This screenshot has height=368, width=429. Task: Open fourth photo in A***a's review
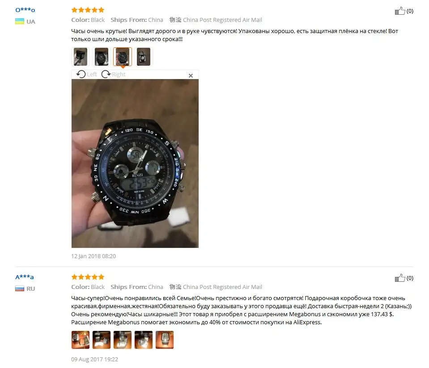coord(144,340)
